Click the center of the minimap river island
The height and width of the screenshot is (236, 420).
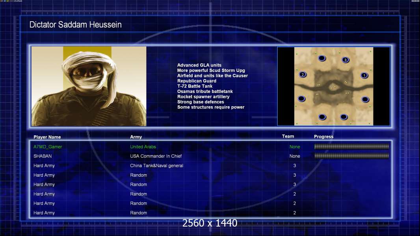coord(333,87)
